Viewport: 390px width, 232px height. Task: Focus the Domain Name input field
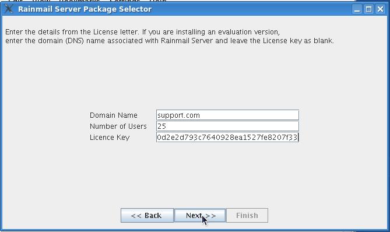(x=227, y=115)
